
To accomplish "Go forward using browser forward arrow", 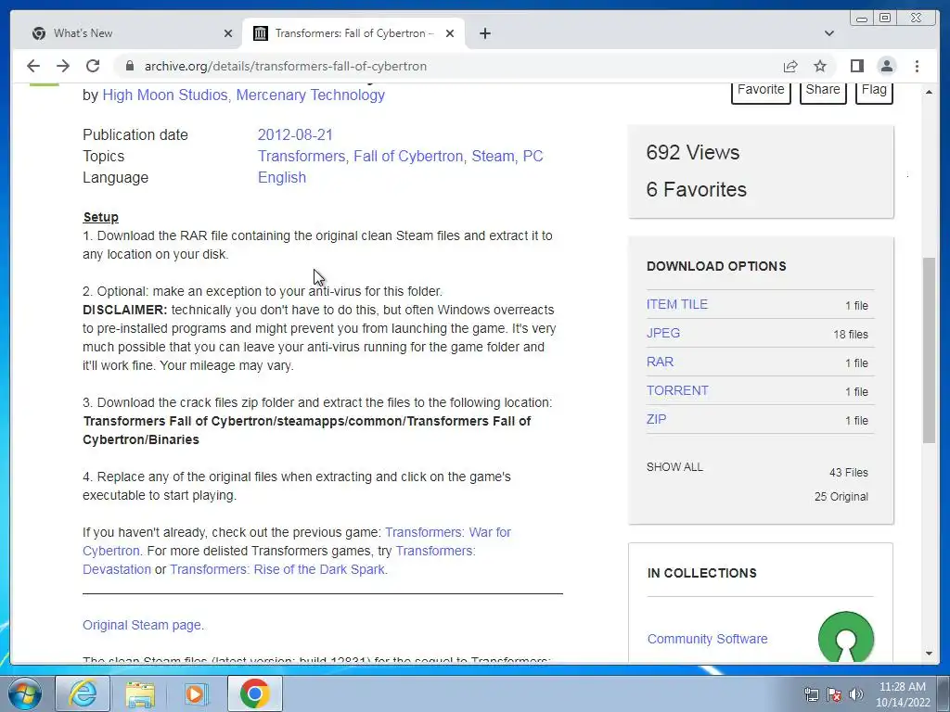I will pos(63,66).
